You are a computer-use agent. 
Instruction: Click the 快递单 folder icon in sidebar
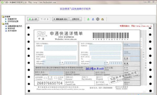pyautogui.click(x=3, y=17)
